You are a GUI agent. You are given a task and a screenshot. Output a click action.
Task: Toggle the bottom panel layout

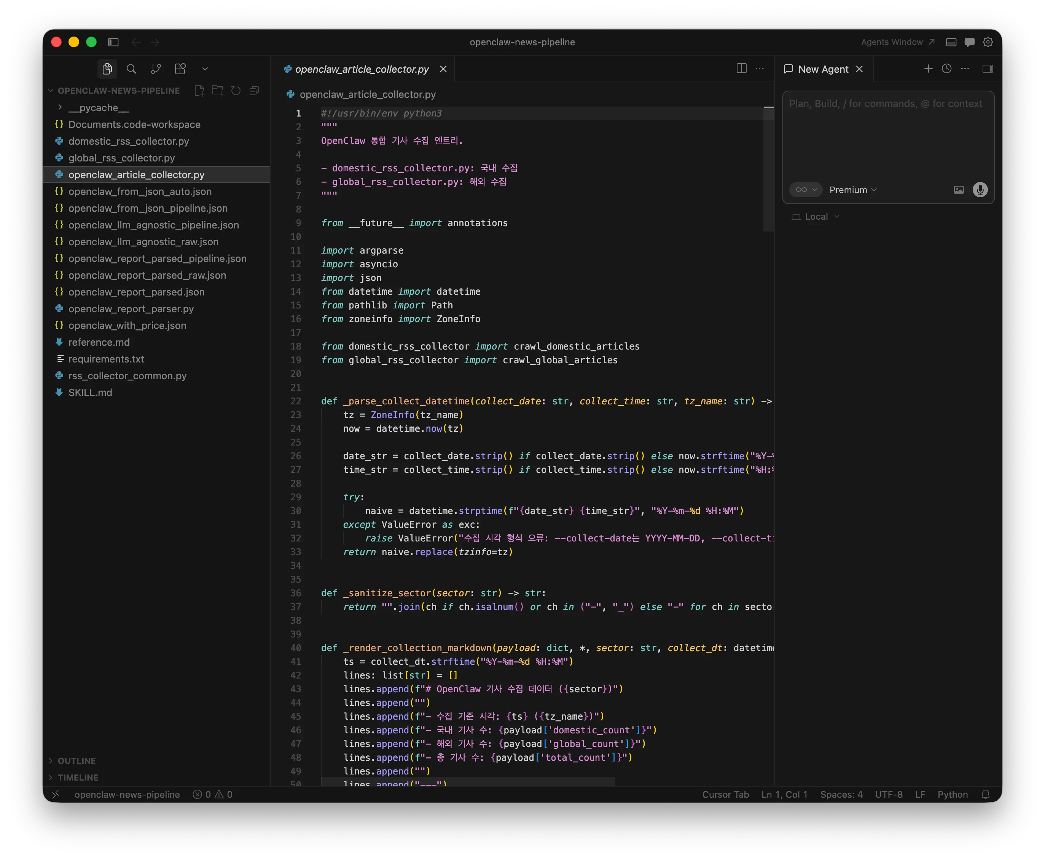[x=951, y=42]
